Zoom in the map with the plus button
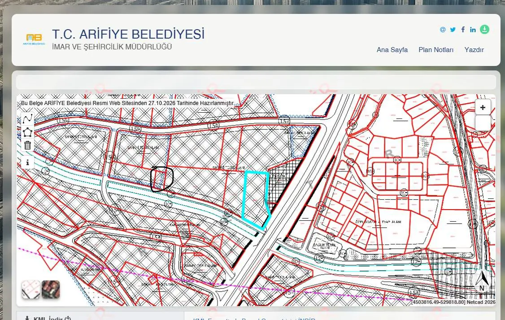505x320 pixels. tap(483, 108)
